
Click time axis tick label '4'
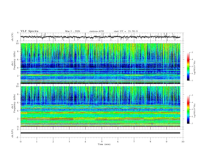point(85,142)
